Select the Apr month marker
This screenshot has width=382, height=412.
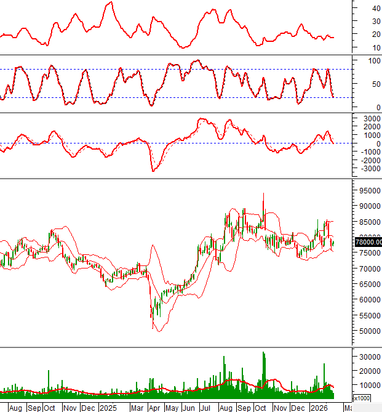coord(154,408)
